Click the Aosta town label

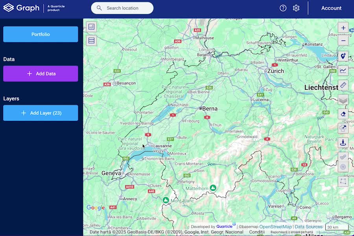(x=199, y=214)
